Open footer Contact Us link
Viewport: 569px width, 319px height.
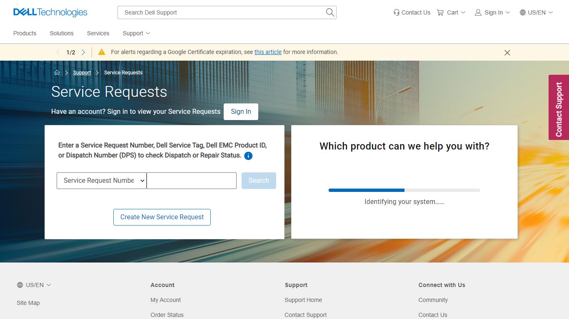tap(433, 315)
